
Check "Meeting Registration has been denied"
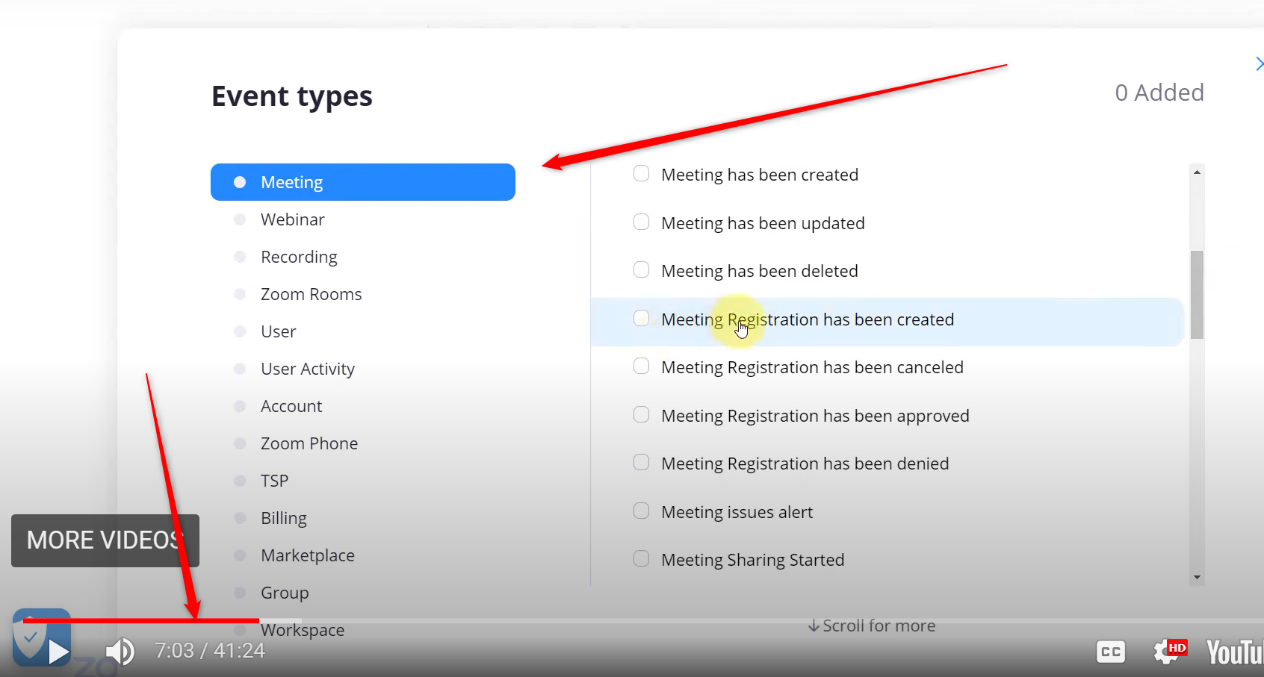click(x=641, y=463)
